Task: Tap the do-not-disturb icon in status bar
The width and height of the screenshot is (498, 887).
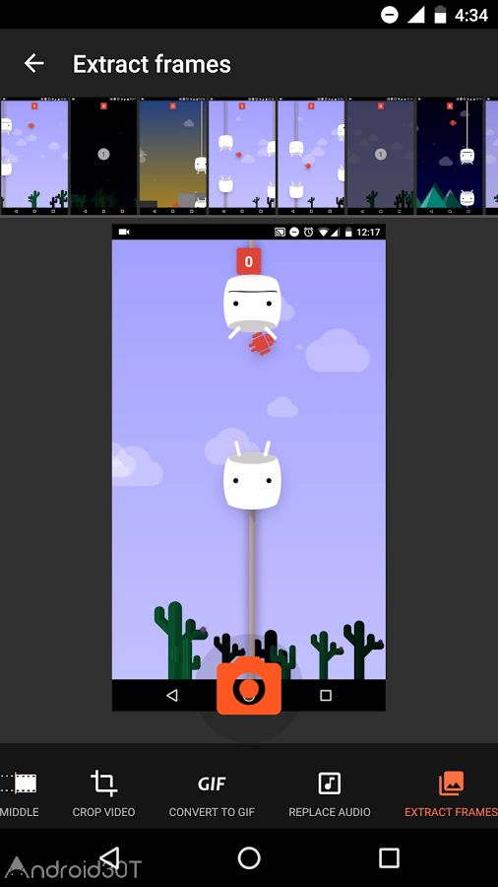Action: click(x=390, y=15)
